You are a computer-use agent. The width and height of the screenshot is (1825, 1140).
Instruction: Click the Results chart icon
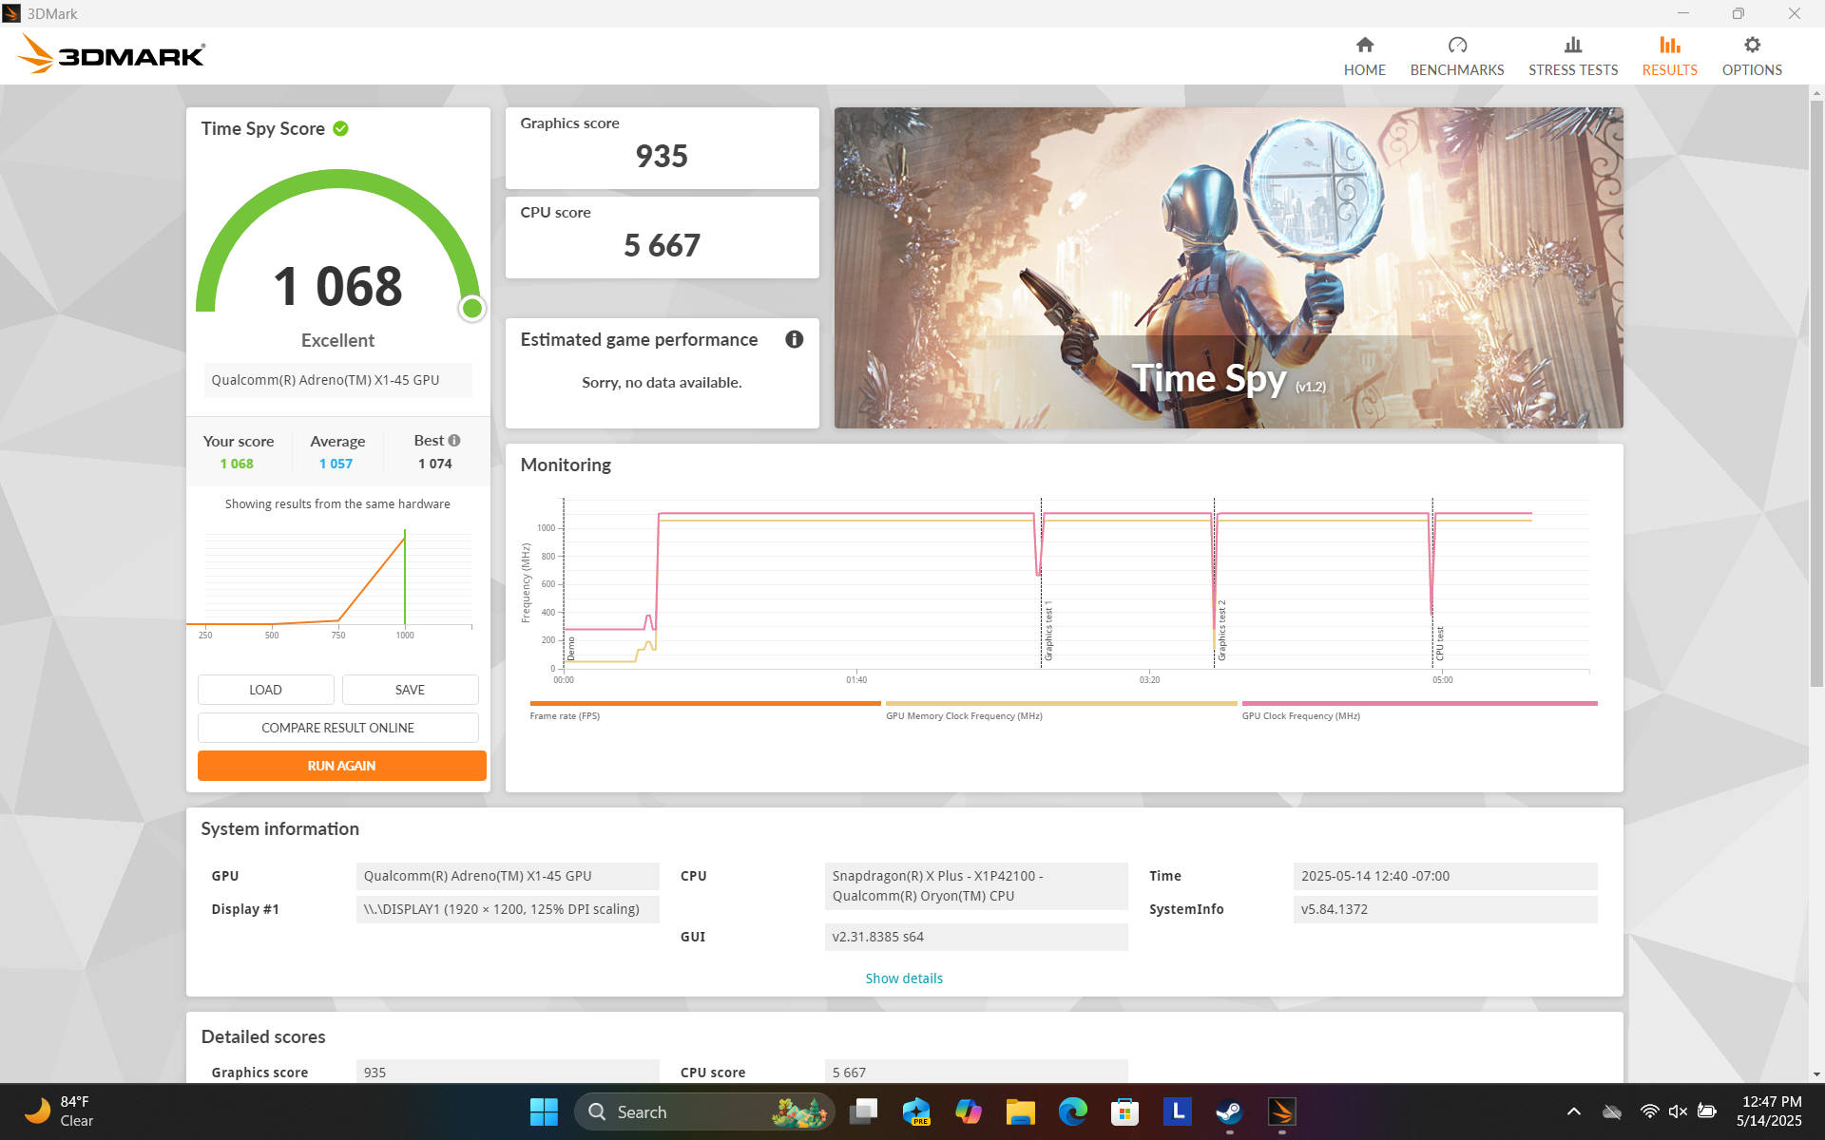coord(1669,45)
